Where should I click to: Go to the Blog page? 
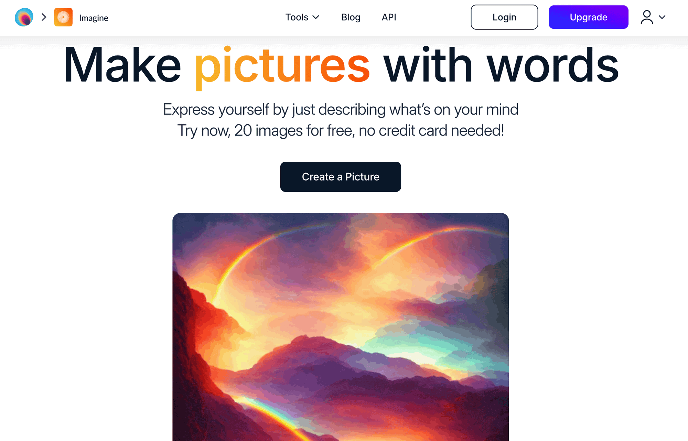click(351, 17)
